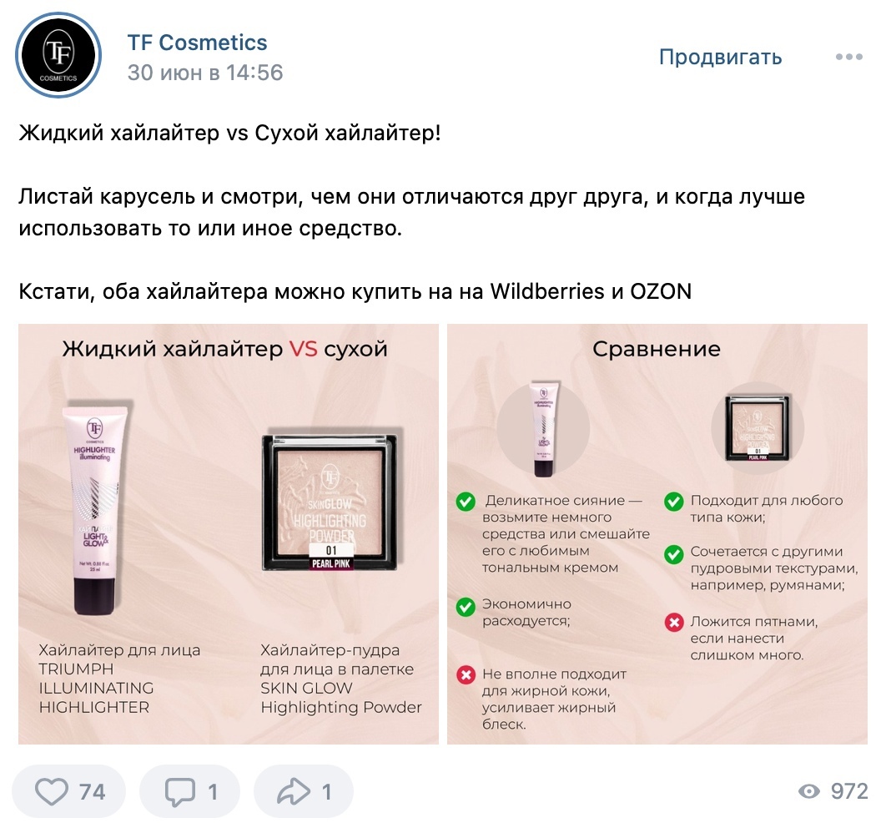The height and width of the screenshot is (833, 891).
Task: Click red cross beside Не вполне подходит
Action: [466, 675]
